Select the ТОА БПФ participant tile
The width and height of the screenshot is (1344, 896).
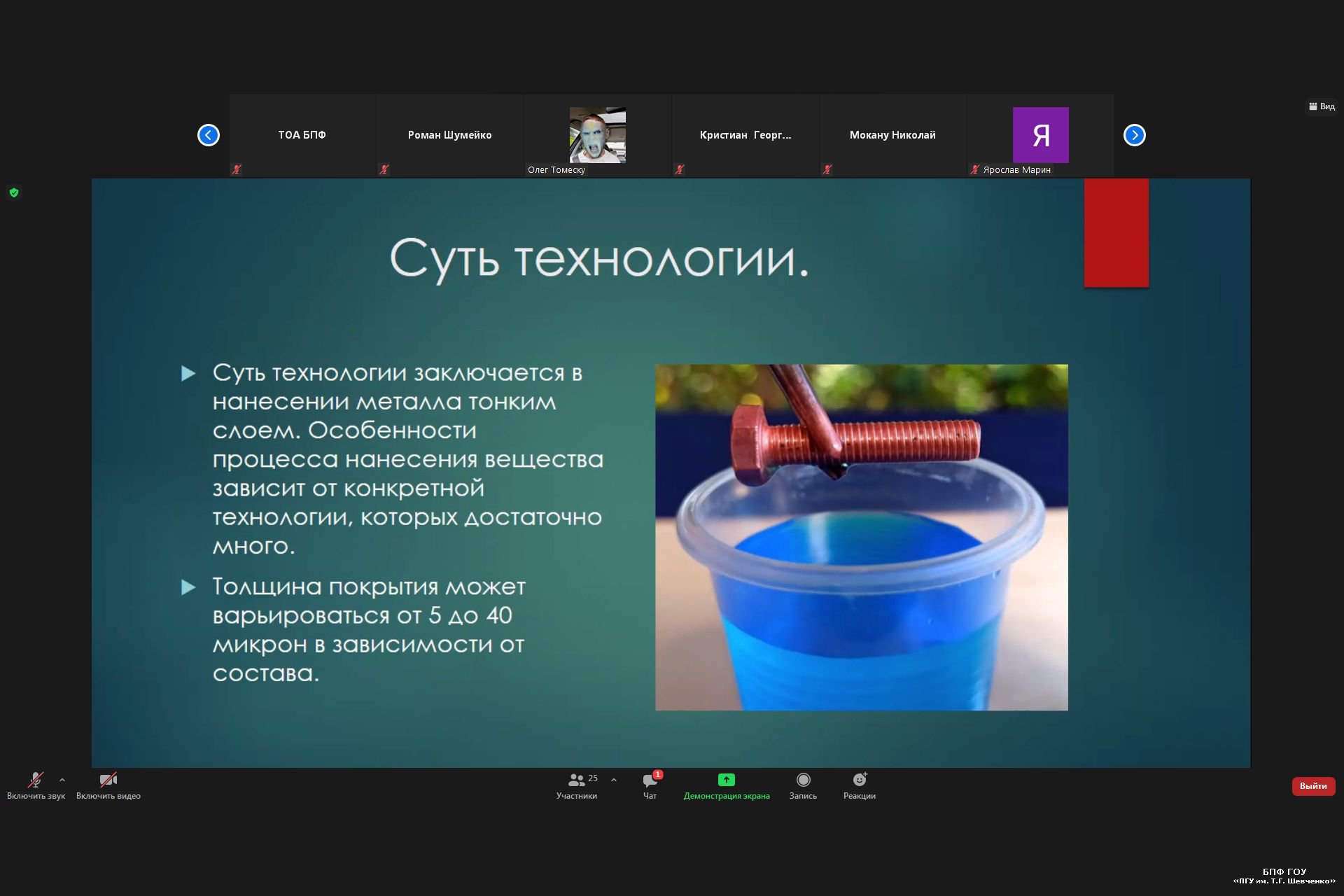click(x=302, y=135)
